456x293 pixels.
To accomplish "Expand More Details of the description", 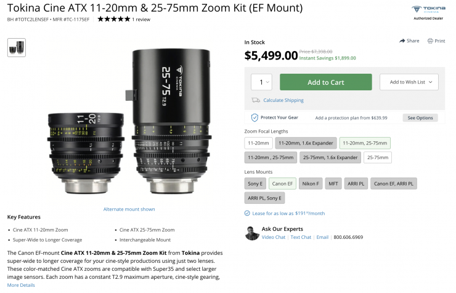I will pyautogui.click(x=21, y=285).
